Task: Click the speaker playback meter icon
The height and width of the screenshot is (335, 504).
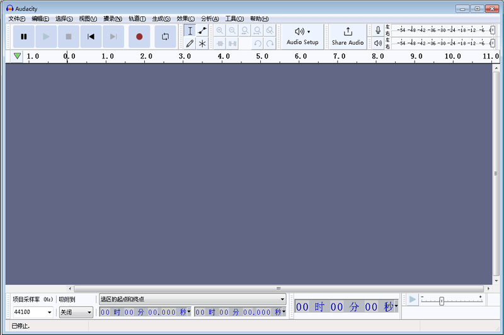Action: (378, 43)
